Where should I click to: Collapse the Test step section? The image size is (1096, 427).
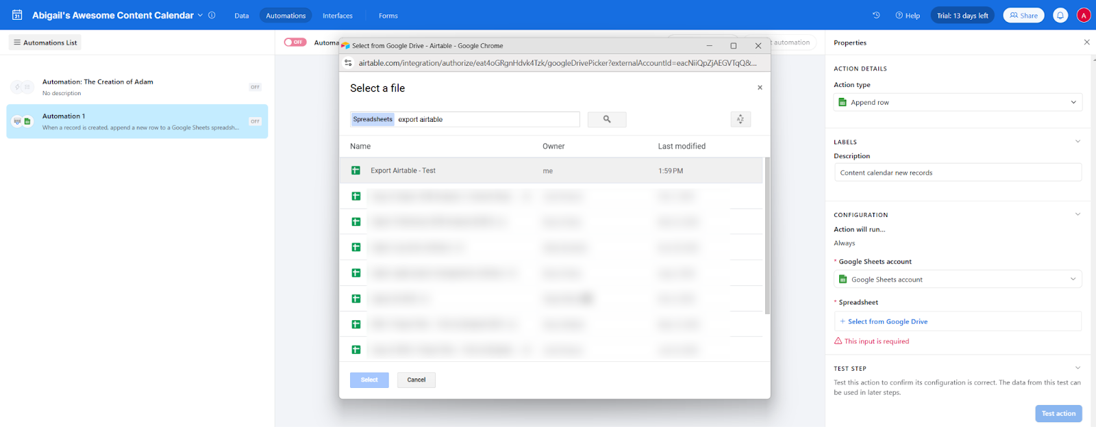coord(1078,368)
